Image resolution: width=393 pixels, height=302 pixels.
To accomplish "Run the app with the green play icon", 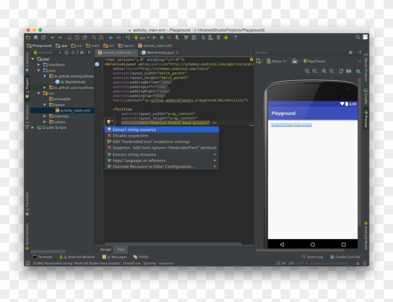I will coord(155,37).
